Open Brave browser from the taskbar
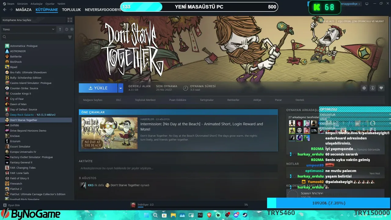The image size is (391, 220). [209, 215]
